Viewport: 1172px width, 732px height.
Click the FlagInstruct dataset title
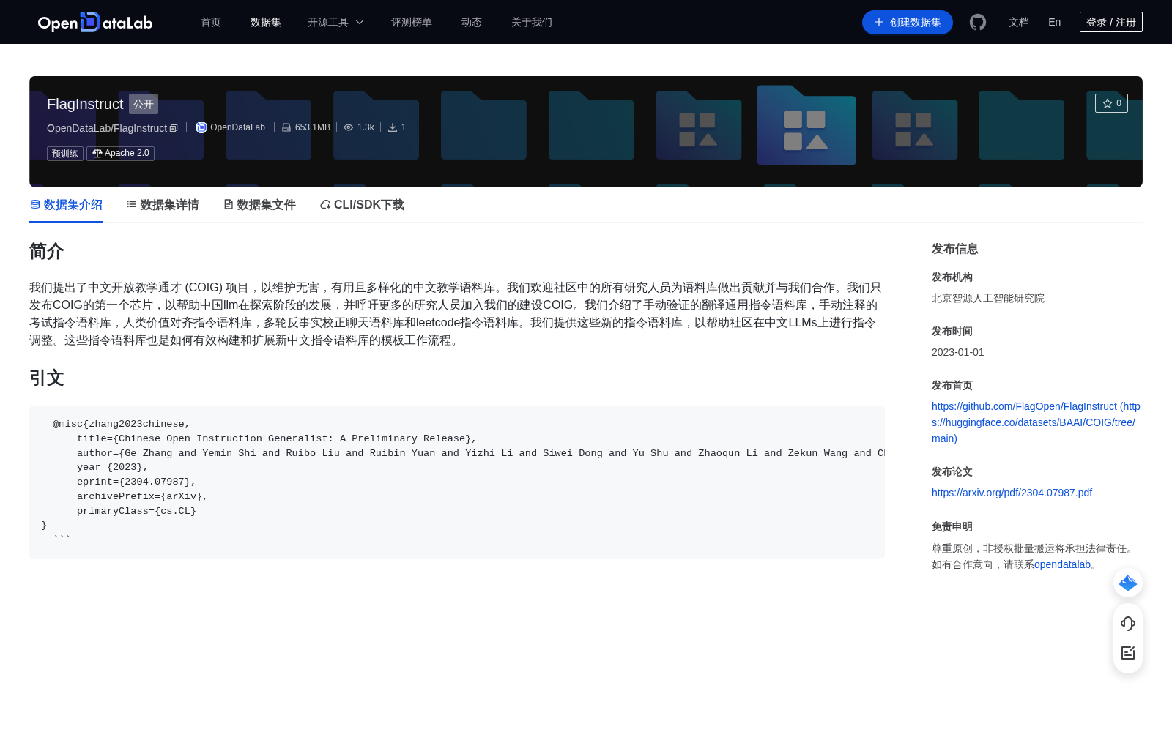pos(85,104)
